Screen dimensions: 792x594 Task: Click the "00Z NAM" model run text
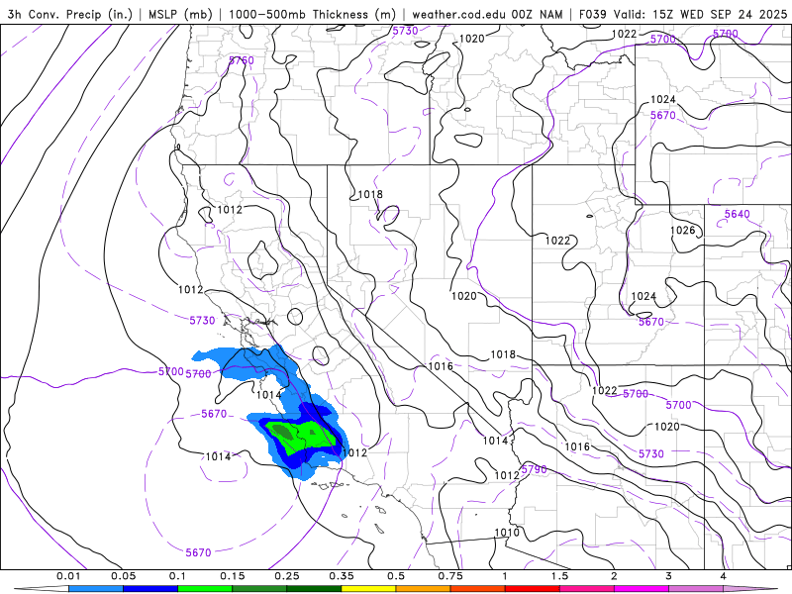pyautogui.click(x=537, y=14)
